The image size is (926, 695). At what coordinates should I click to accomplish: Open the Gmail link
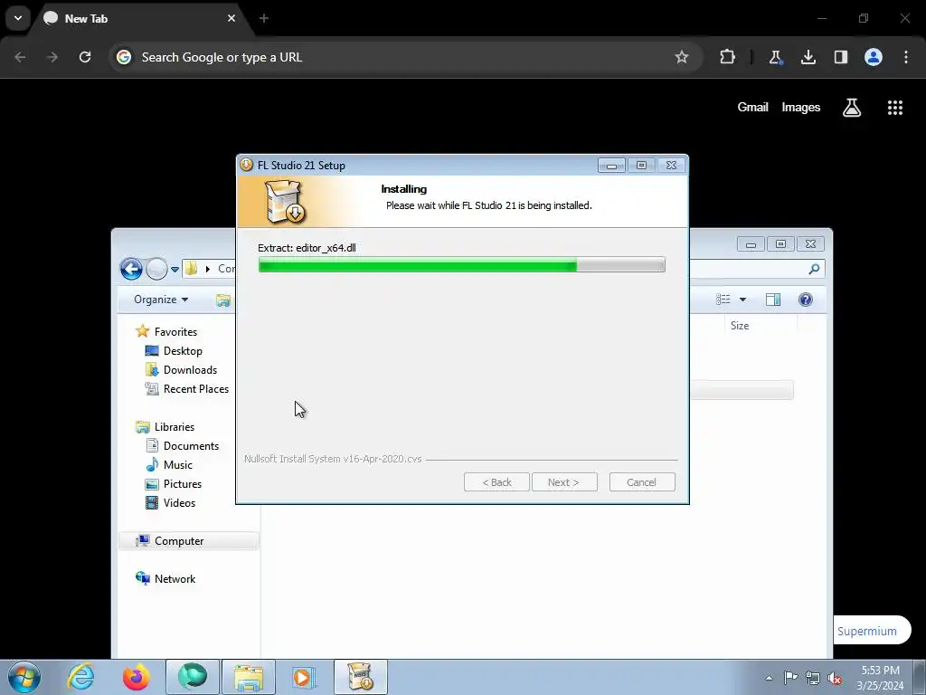point(753,108)
